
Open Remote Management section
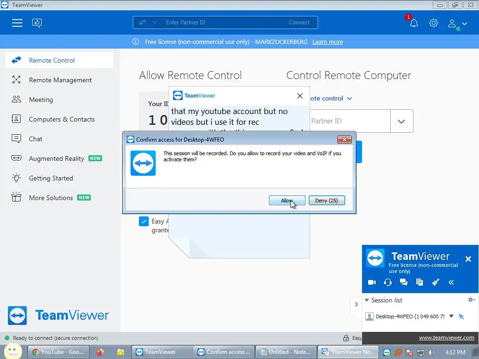click(x=59, y=80)
